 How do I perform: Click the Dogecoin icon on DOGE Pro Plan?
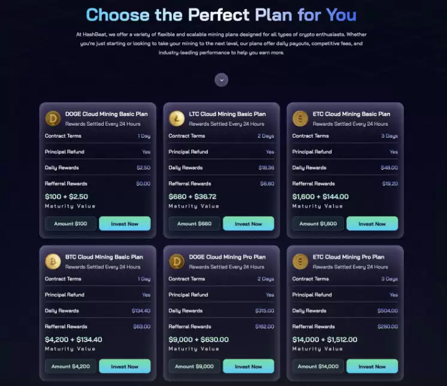point(177,262)
